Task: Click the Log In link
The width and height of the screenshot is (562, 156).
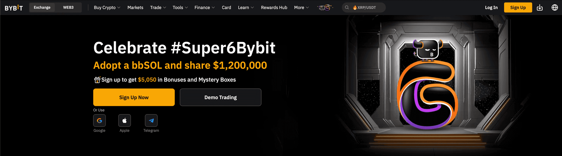Action: 491,8
